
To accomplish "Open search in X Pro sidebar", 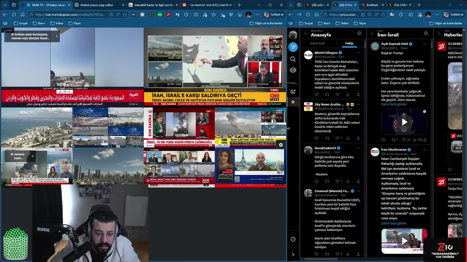I will click(293, 59).
